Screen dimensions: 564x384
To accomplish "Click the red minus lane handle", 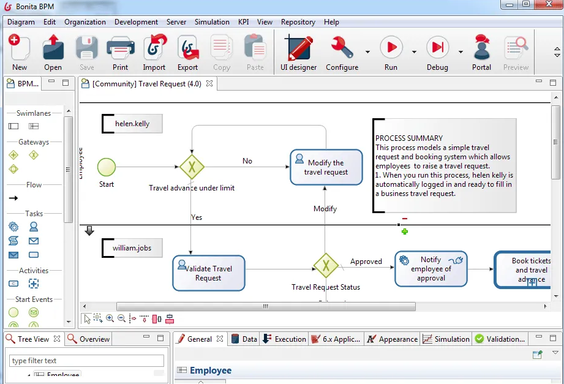I will click(405, 219).
